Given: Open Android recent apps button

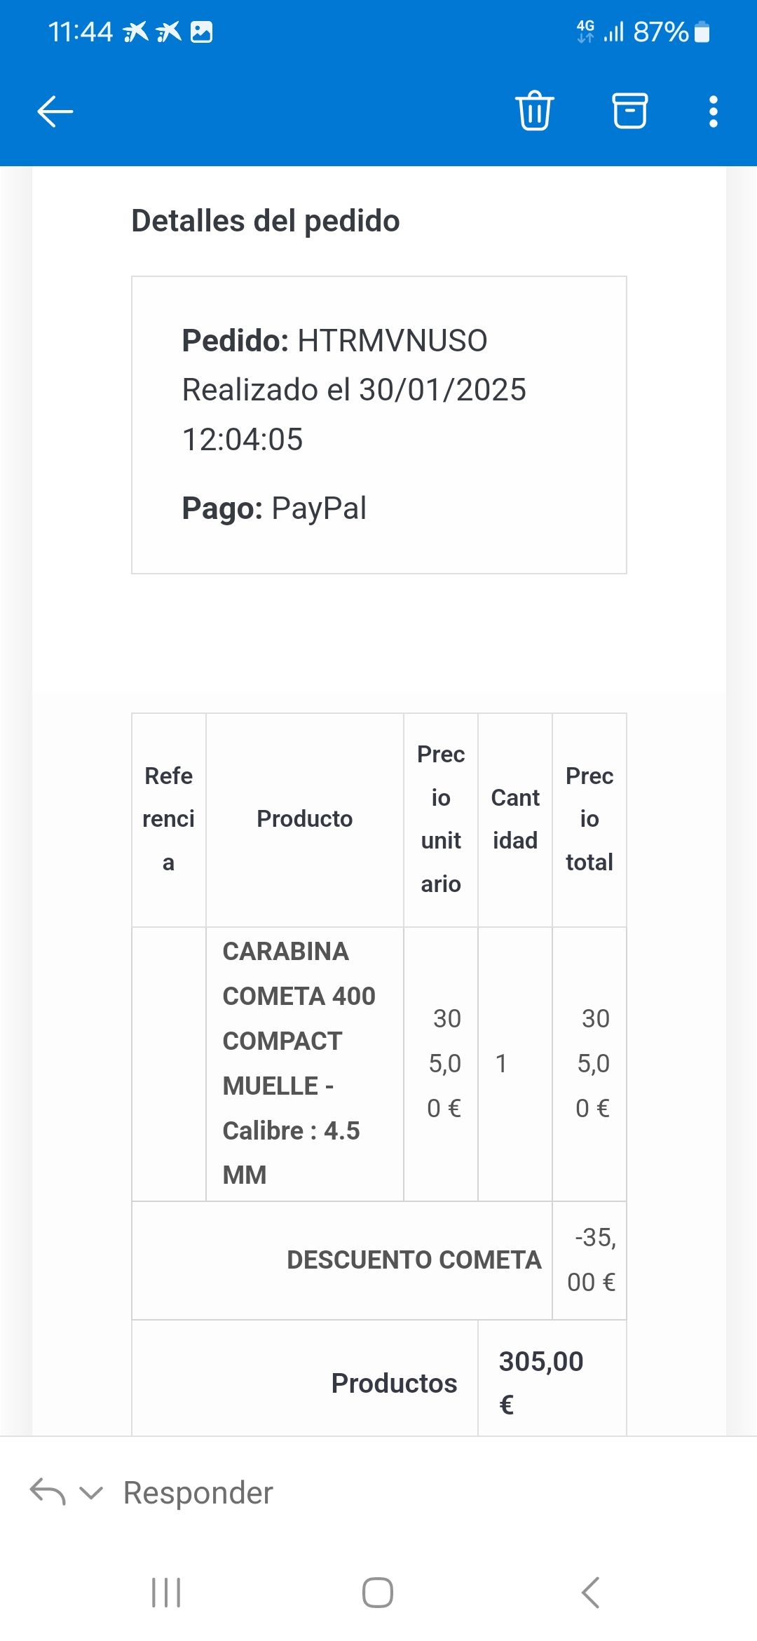Looking at the screenshot, I should [166, 1592].
